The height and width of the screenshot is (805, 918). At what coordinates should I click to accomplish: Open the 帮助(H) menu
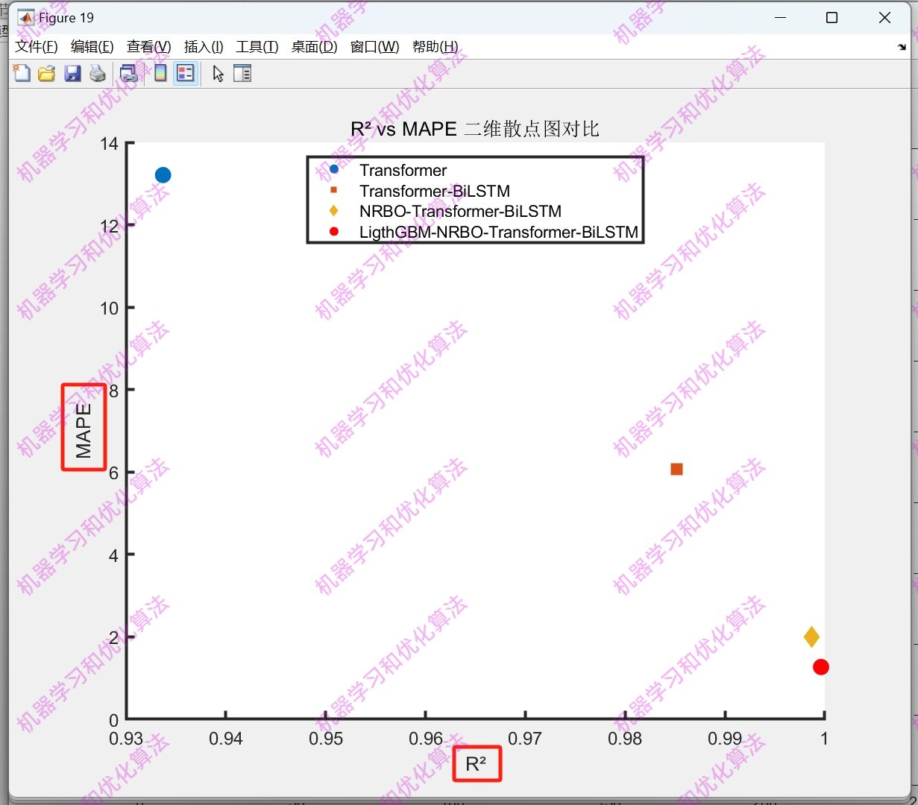[436, 46]
